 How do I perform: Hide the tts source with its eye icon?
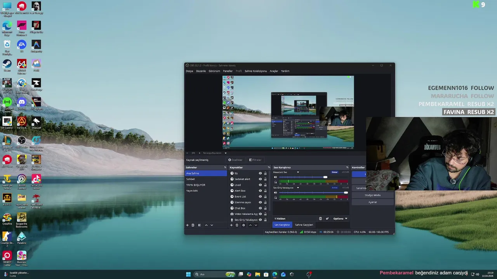point(260,173)
